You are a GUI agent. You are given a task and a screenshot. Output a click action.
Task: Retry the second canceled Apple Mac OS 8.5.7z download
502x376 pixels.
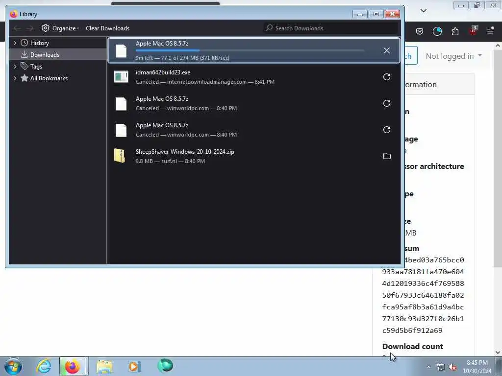click(387, 130)
